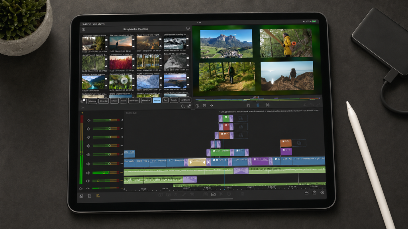Add a marker with the marker icon
Viewport: 408px width, 229px height.
[204, 106]
